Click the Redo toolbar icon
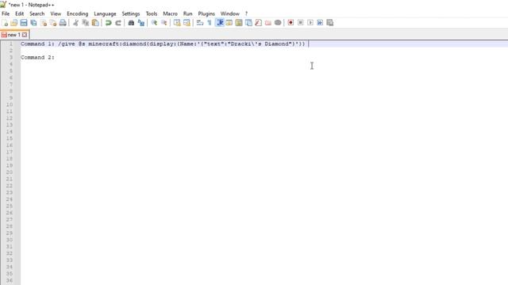508x285 pixels. (118, 23)
